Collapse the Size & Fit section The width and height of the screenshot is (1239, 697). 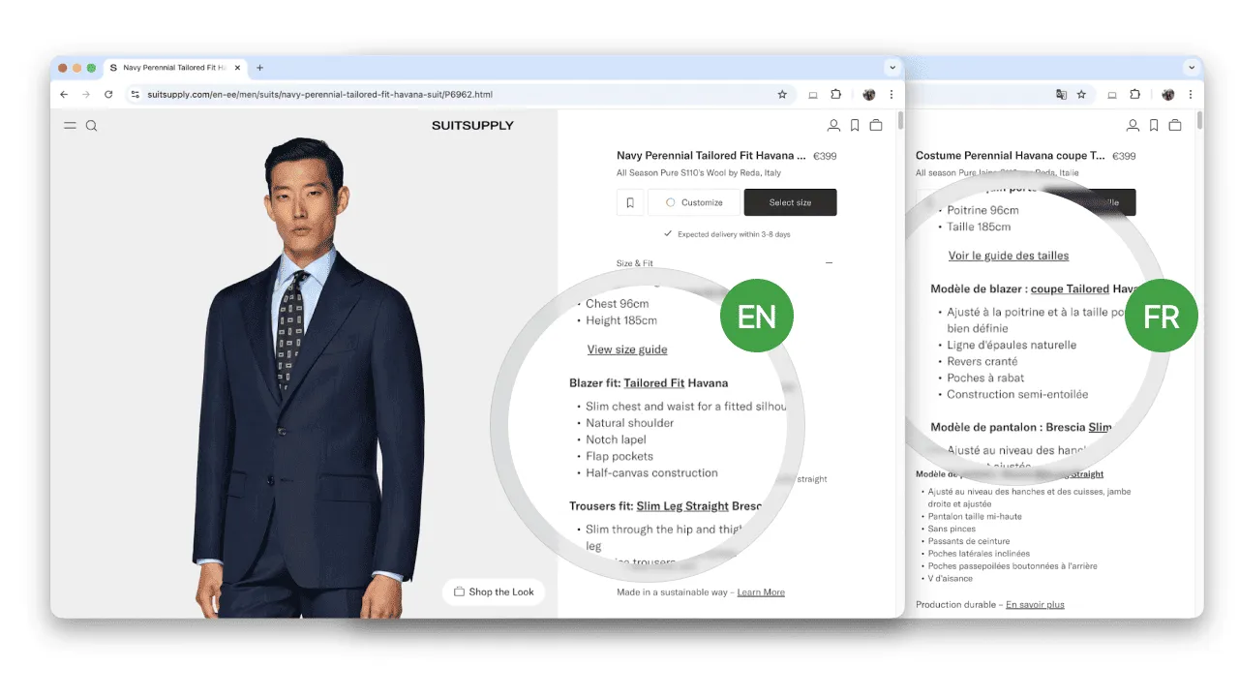point(829,261)
